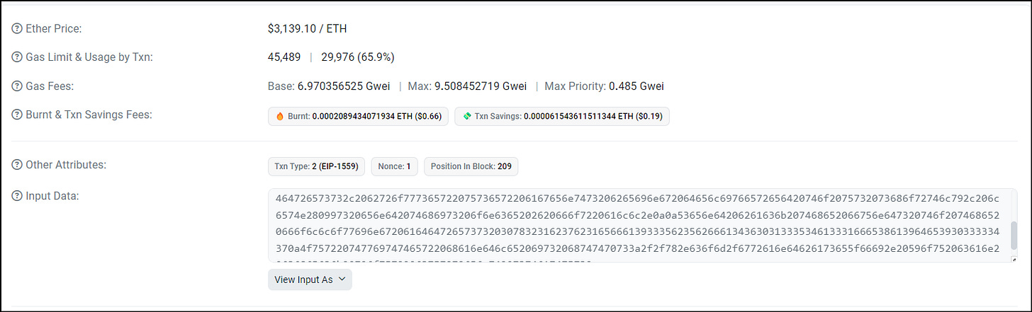The width and height of the screenshot is (1032, 312).
Task: Click the Input Data label
Action: pos(52,195)
